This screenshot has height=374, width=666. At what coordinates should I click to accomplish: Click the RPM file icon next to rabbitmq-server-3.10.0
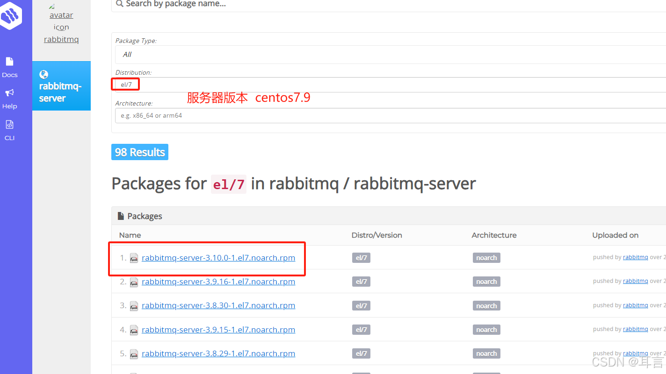(x=134, y=257)
